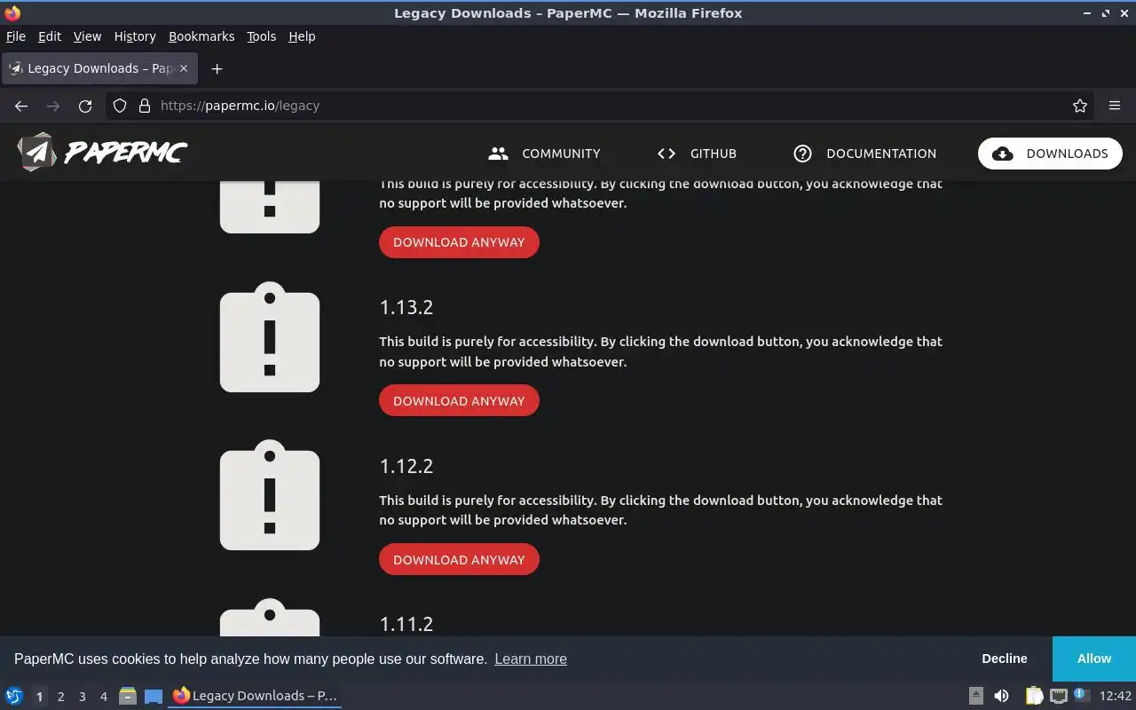Decline cookies in the banner
The width and height of the screenshot is (1136, 710).
[x=1005, y=659]
